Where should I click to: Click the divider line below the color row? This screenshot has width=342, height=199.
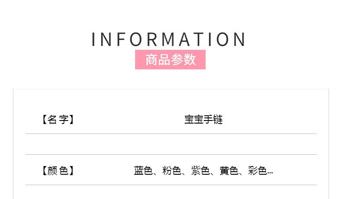[171, 185]
